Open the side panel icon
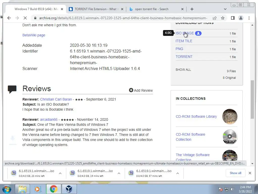Image resolution: width=258 pixels, height=194 pixels. (233, 18)
